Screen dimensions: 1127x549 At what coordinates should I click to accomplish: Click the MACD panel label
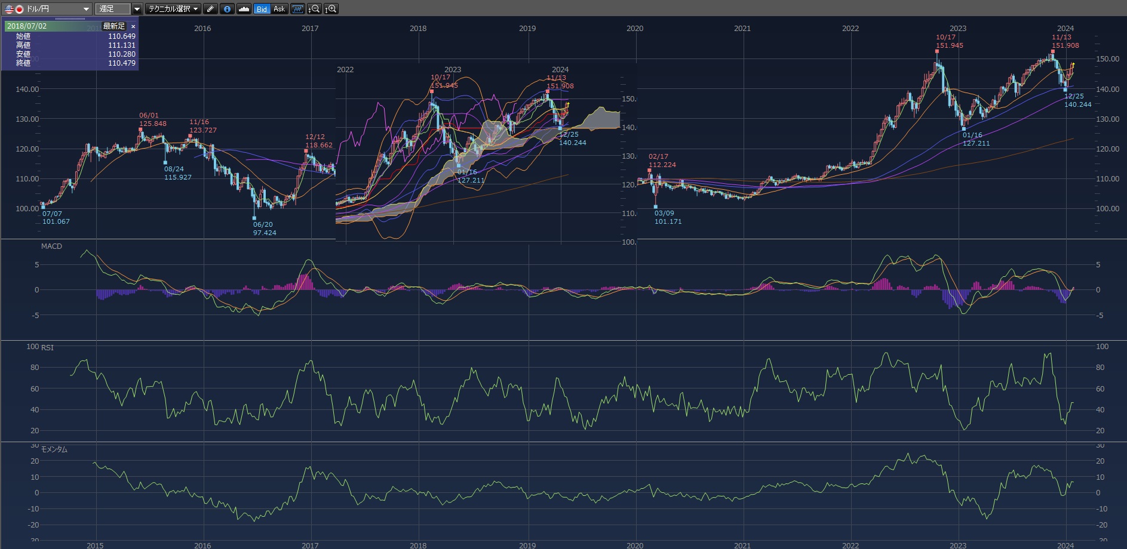(51, 246)
